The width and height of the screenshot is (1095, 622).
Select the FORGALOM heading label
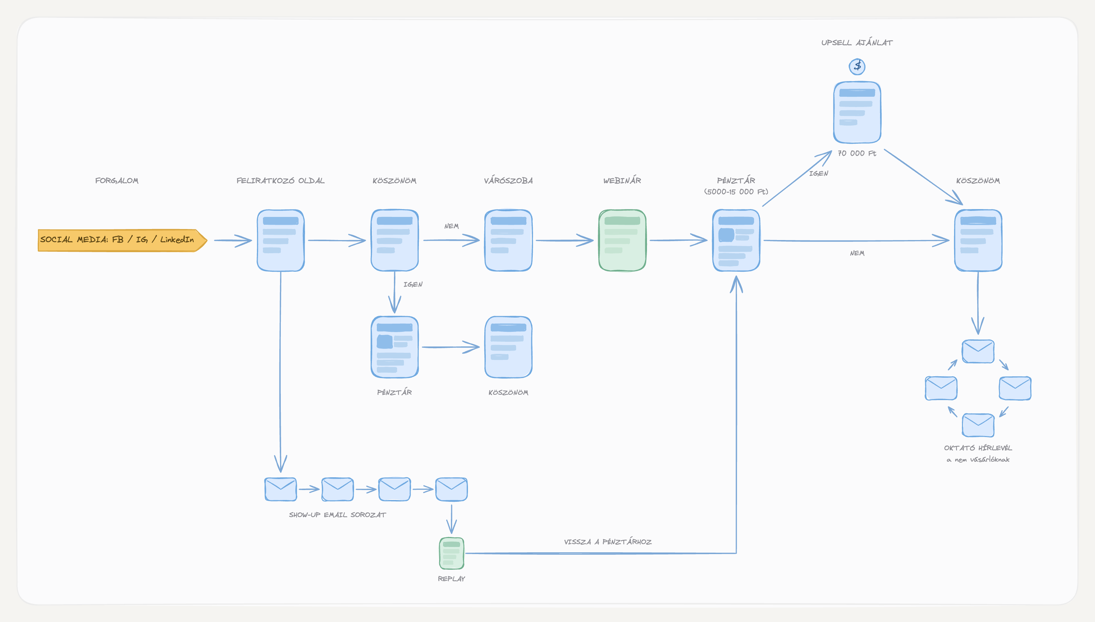(117, 181)
